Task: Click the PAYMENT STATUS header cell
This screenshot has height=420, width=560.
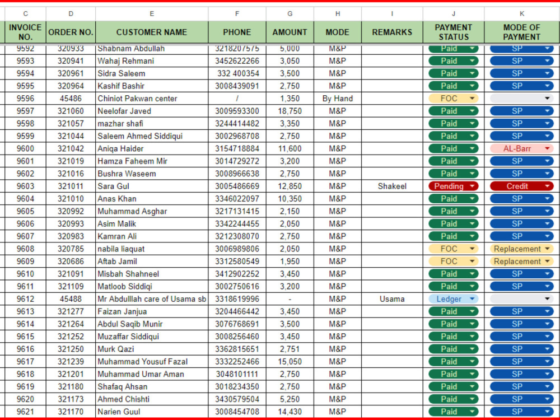Action: [454, 32]
